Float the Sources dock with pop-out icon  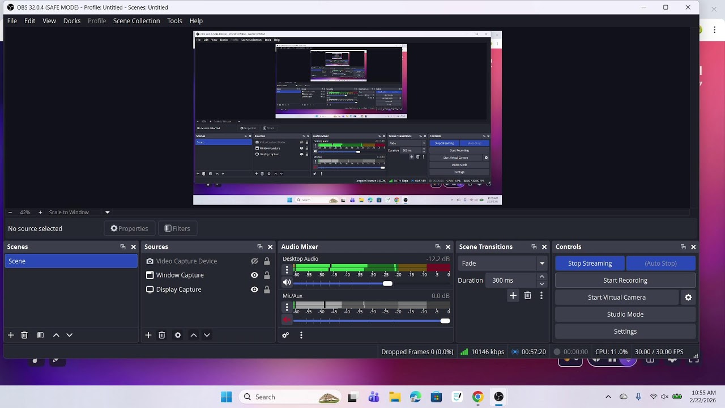coord(260,246)
